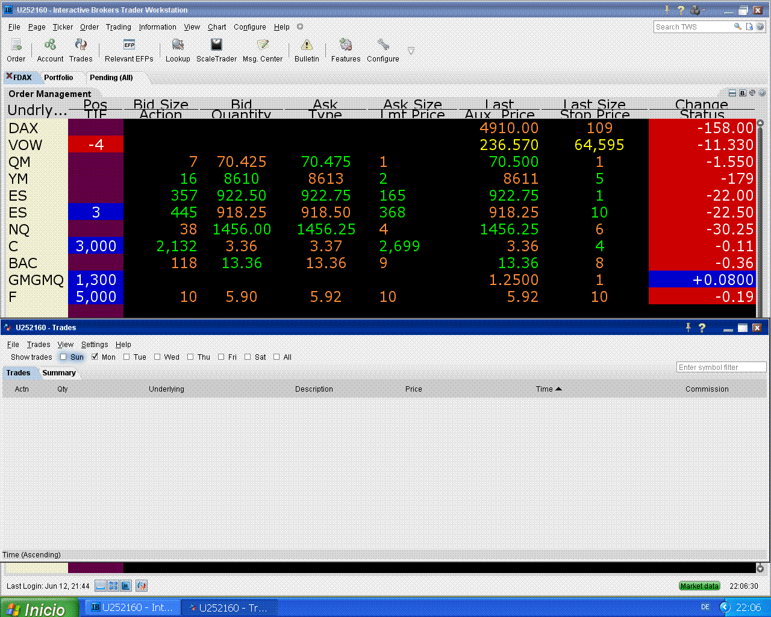Click the NQ bid price 1456.00

coord(242,229)
